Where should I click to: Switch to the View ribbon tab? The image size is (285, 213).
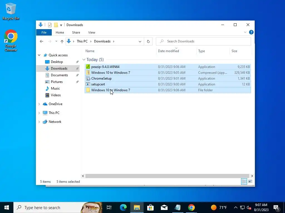coord(92,32)
